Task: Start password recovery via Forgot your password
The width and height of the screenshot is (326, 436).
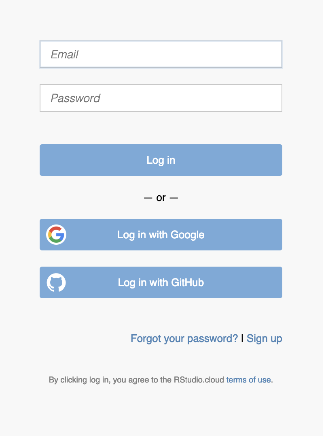Action: pos(184,338)
